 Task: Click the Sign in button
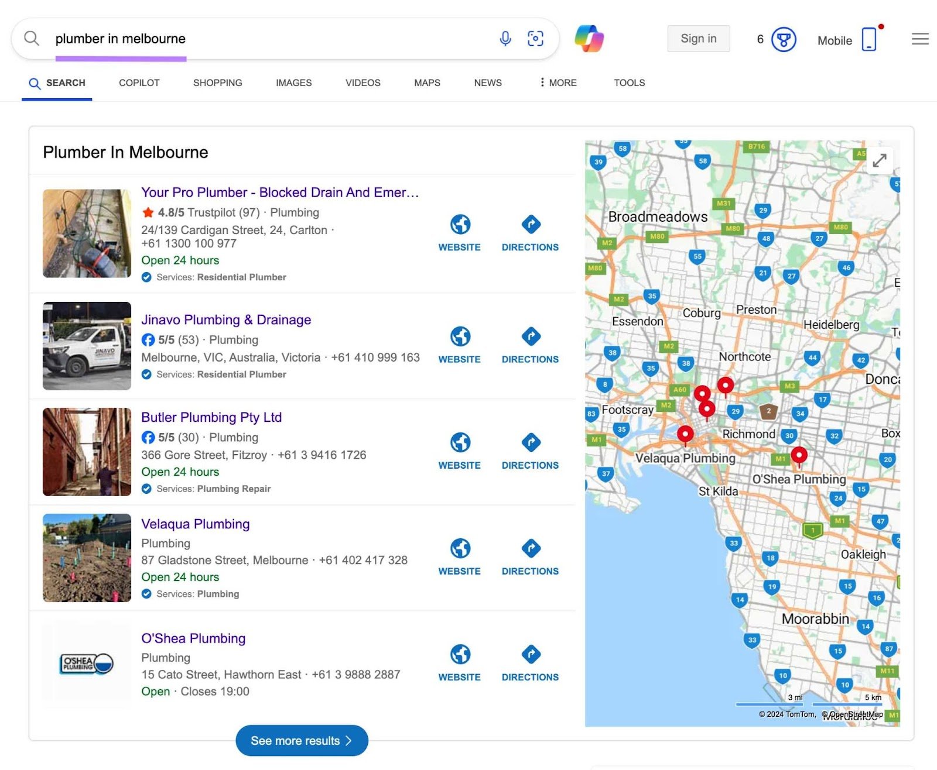pyautogui.click(x=698, y=38)
